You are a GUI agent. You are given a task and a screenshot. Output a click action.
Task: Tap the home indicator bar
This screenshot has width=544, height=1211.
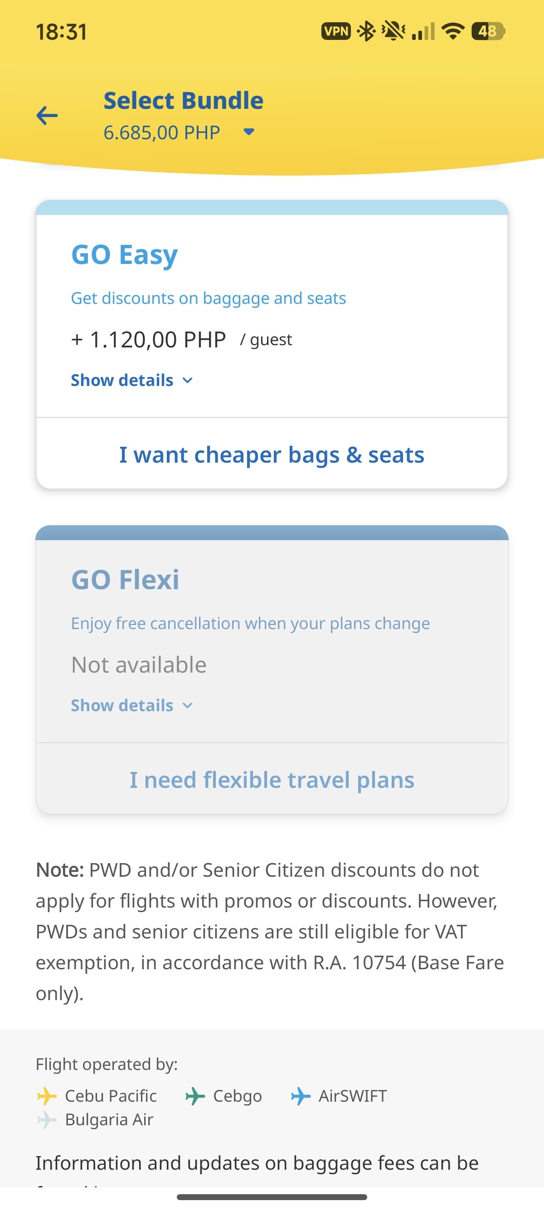pyautogui.click(x=272, y=1197)
